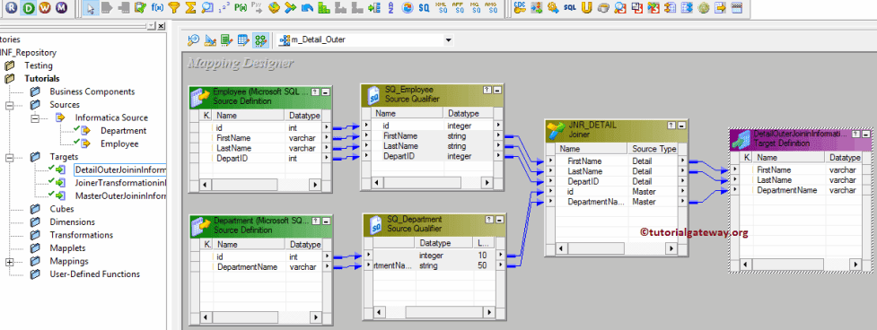Add the Java transformation coffee cup icon

[x=603, y=8]
